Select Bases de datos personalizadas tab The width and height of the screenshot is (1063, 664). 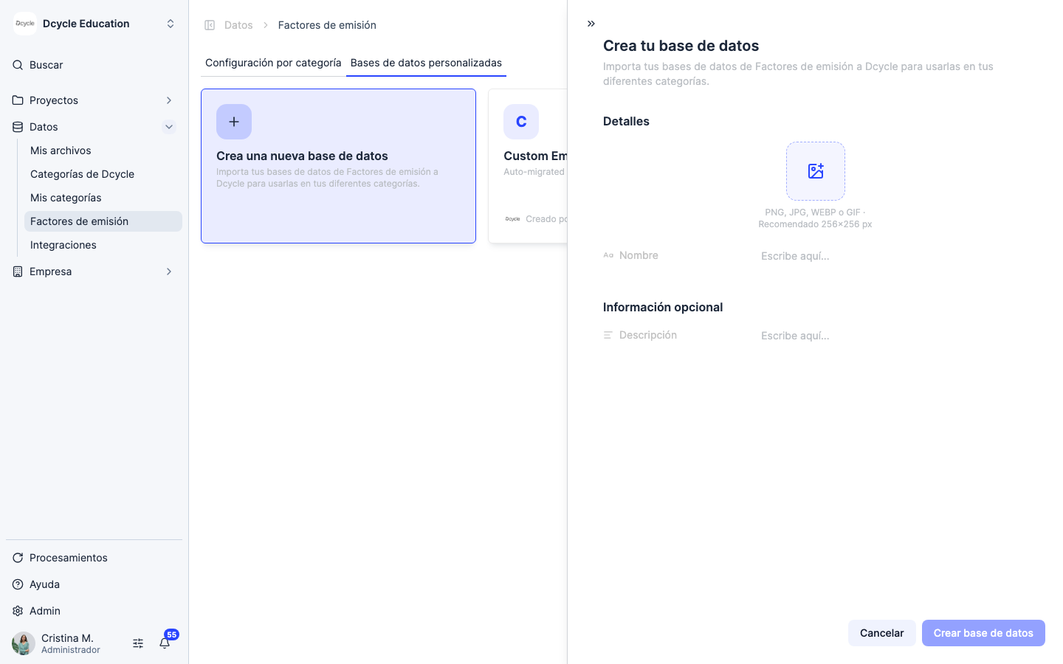(426, 63)
